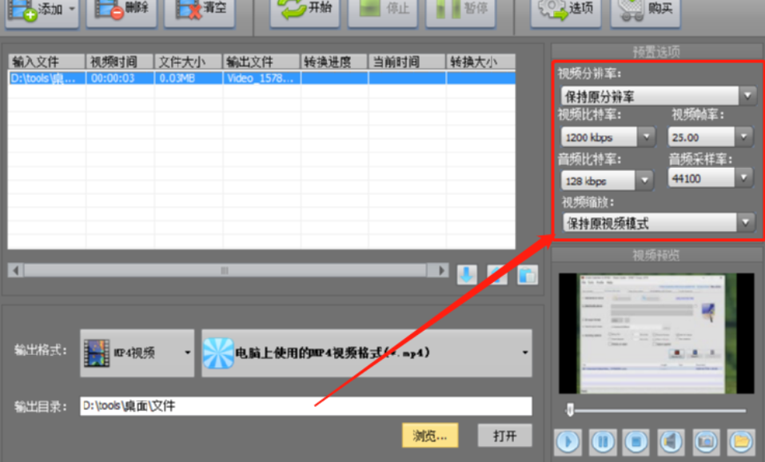Viewport: 765px width, 462px height.
Task: Click the 输出目录 path input field
Action: click(x=306, y=406)
